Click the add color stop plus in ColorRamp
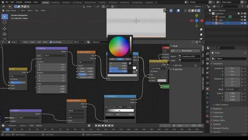This screenshot has width=248, height=140. click(x=107, y=107)
